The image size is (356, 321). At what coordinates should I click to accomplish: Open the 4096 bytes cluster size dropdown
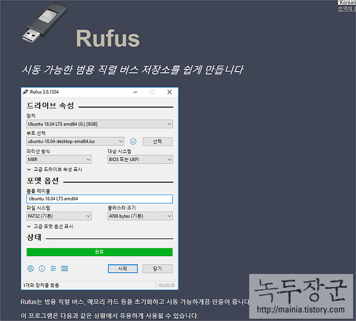pyautogui.click(x=140, y=216)
